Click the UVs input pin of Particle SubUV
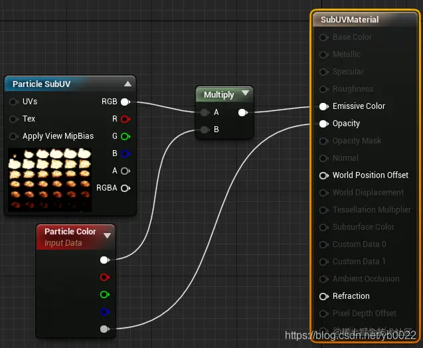Screen dimensions: 423x348 [x=13, y=102]
